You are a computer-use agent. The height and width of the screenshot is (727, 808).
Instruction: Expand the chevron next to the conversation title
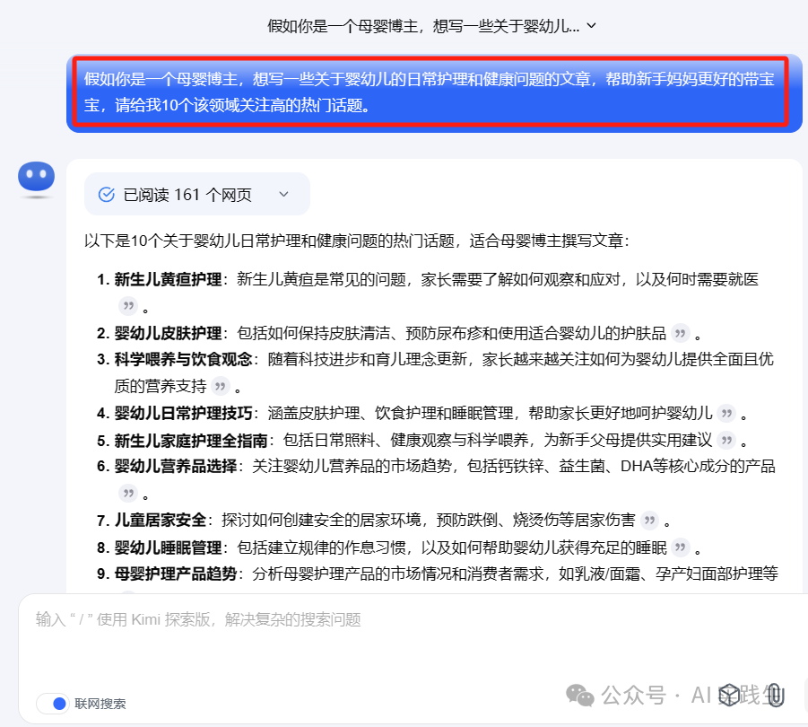click(589, 26)
